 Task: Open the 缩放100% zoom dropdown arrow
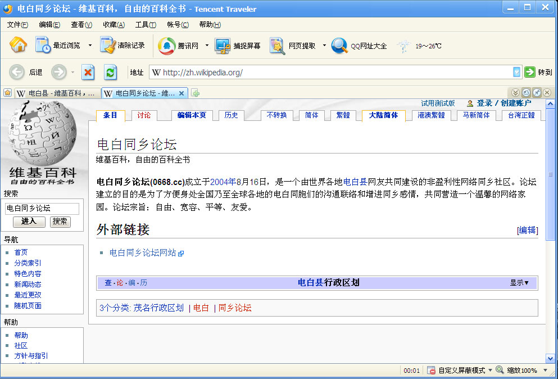click(x=543, y=371)
